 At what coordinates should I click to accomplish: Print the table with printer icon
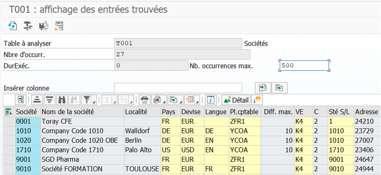[x=145, y=99]
